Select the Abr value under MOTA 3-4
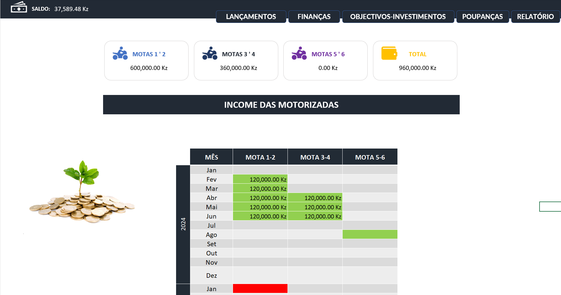The image size is (561, 295). point(315,198)
